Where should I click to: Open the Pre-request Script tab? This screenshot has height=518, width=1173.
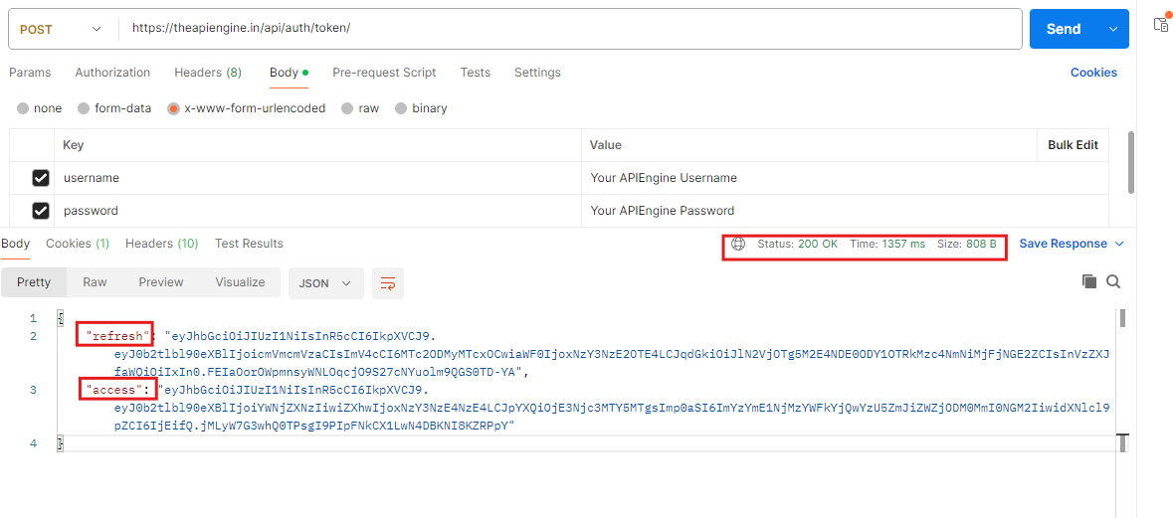(x=384, y=73)
